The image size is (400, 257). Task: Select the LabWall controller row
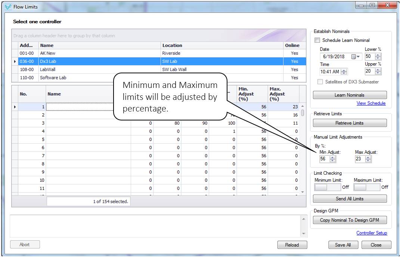[x=159, y=70]
